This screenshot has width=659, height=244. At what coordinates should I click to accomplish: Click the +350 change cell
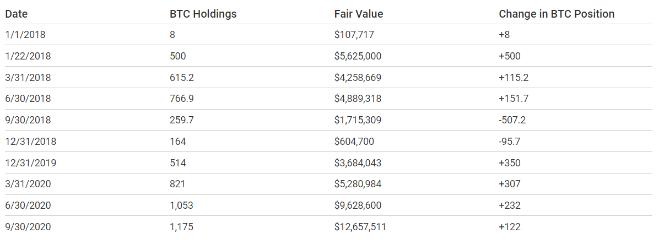(510, 163)
